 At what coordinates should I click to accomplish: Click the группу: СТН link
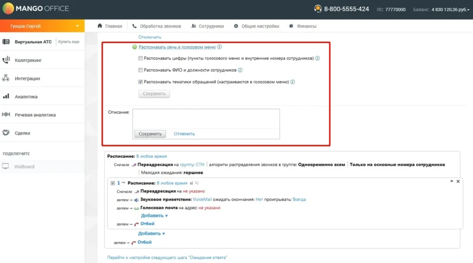click(x=192, y=165)
